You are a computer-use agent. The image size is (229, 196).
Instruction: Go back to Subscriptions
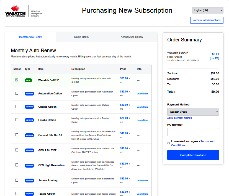tap(207, 20)
